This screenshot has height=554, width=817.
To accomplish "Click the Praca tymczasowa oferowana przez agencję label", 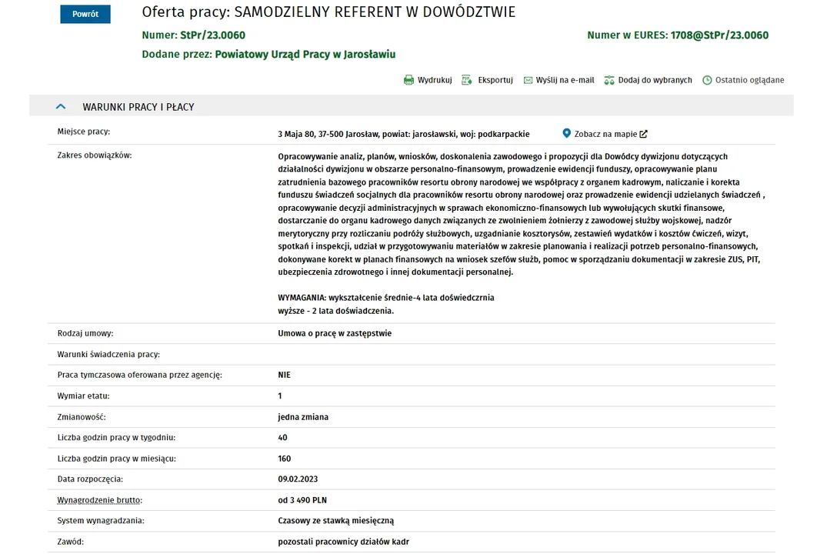I will pyautogui.click(x=140, y=375).
